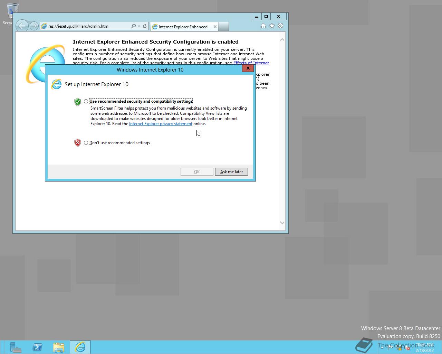The width and height of the screenshot is (442, 354).
Task: Close the Internet Explorer Enhanced tab
Action: [x=215, y=27]
